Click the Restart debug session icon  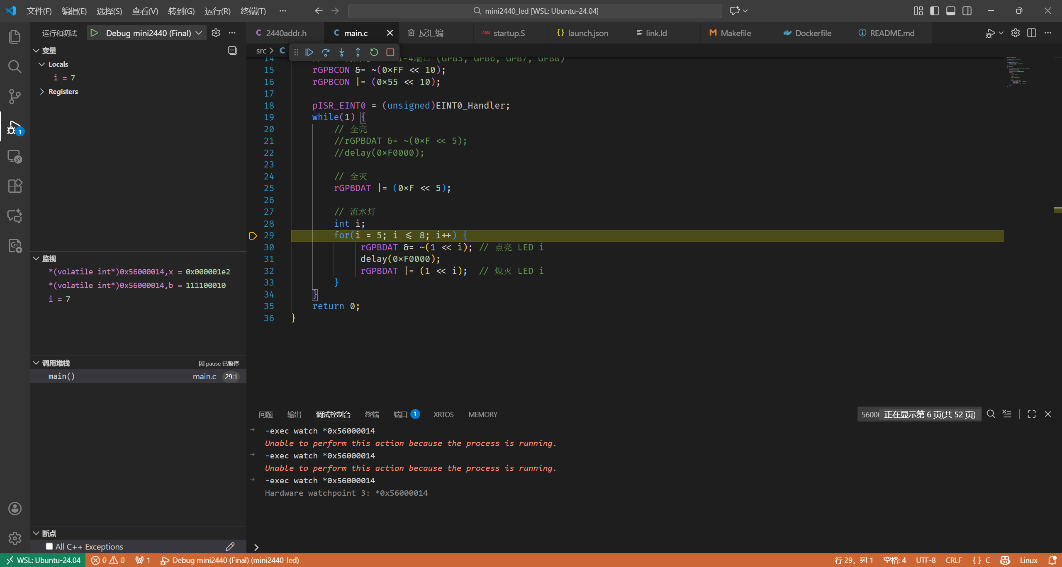[374, 52]
